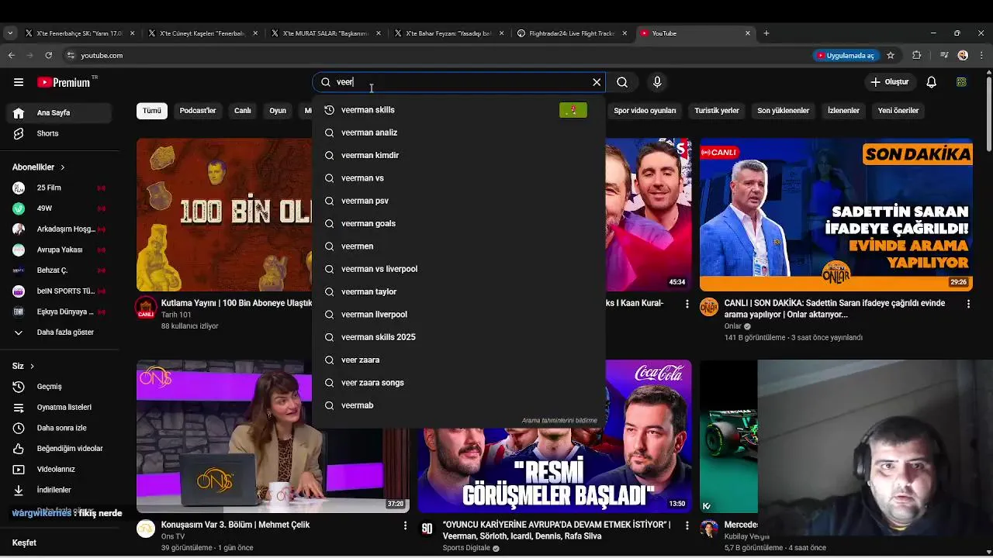Open the Behzat Ç. subscription
Viewport: 993px width, 558px height.
tap(59, 270)
